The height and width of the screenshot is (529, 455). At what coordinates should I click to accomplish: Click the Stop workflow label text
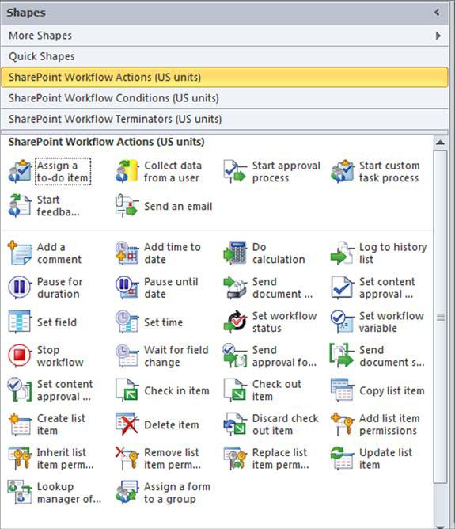pyautogui.click(x=60, y=356)
